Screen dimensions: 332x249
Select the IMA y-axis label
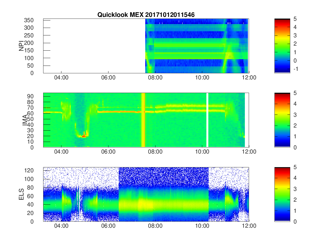[25, 120]
